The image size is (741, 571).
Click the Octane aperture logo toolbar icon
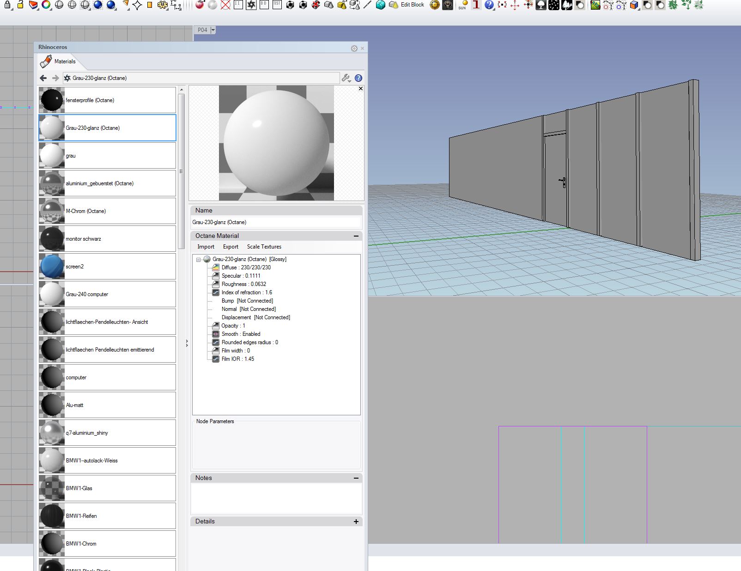click(x=251, y=5)
